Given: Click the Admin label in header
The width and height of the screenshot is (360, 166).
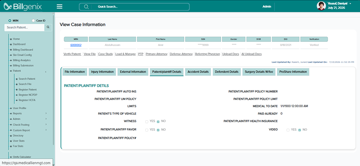Looking at the screenshot, I should pos(267,6).
